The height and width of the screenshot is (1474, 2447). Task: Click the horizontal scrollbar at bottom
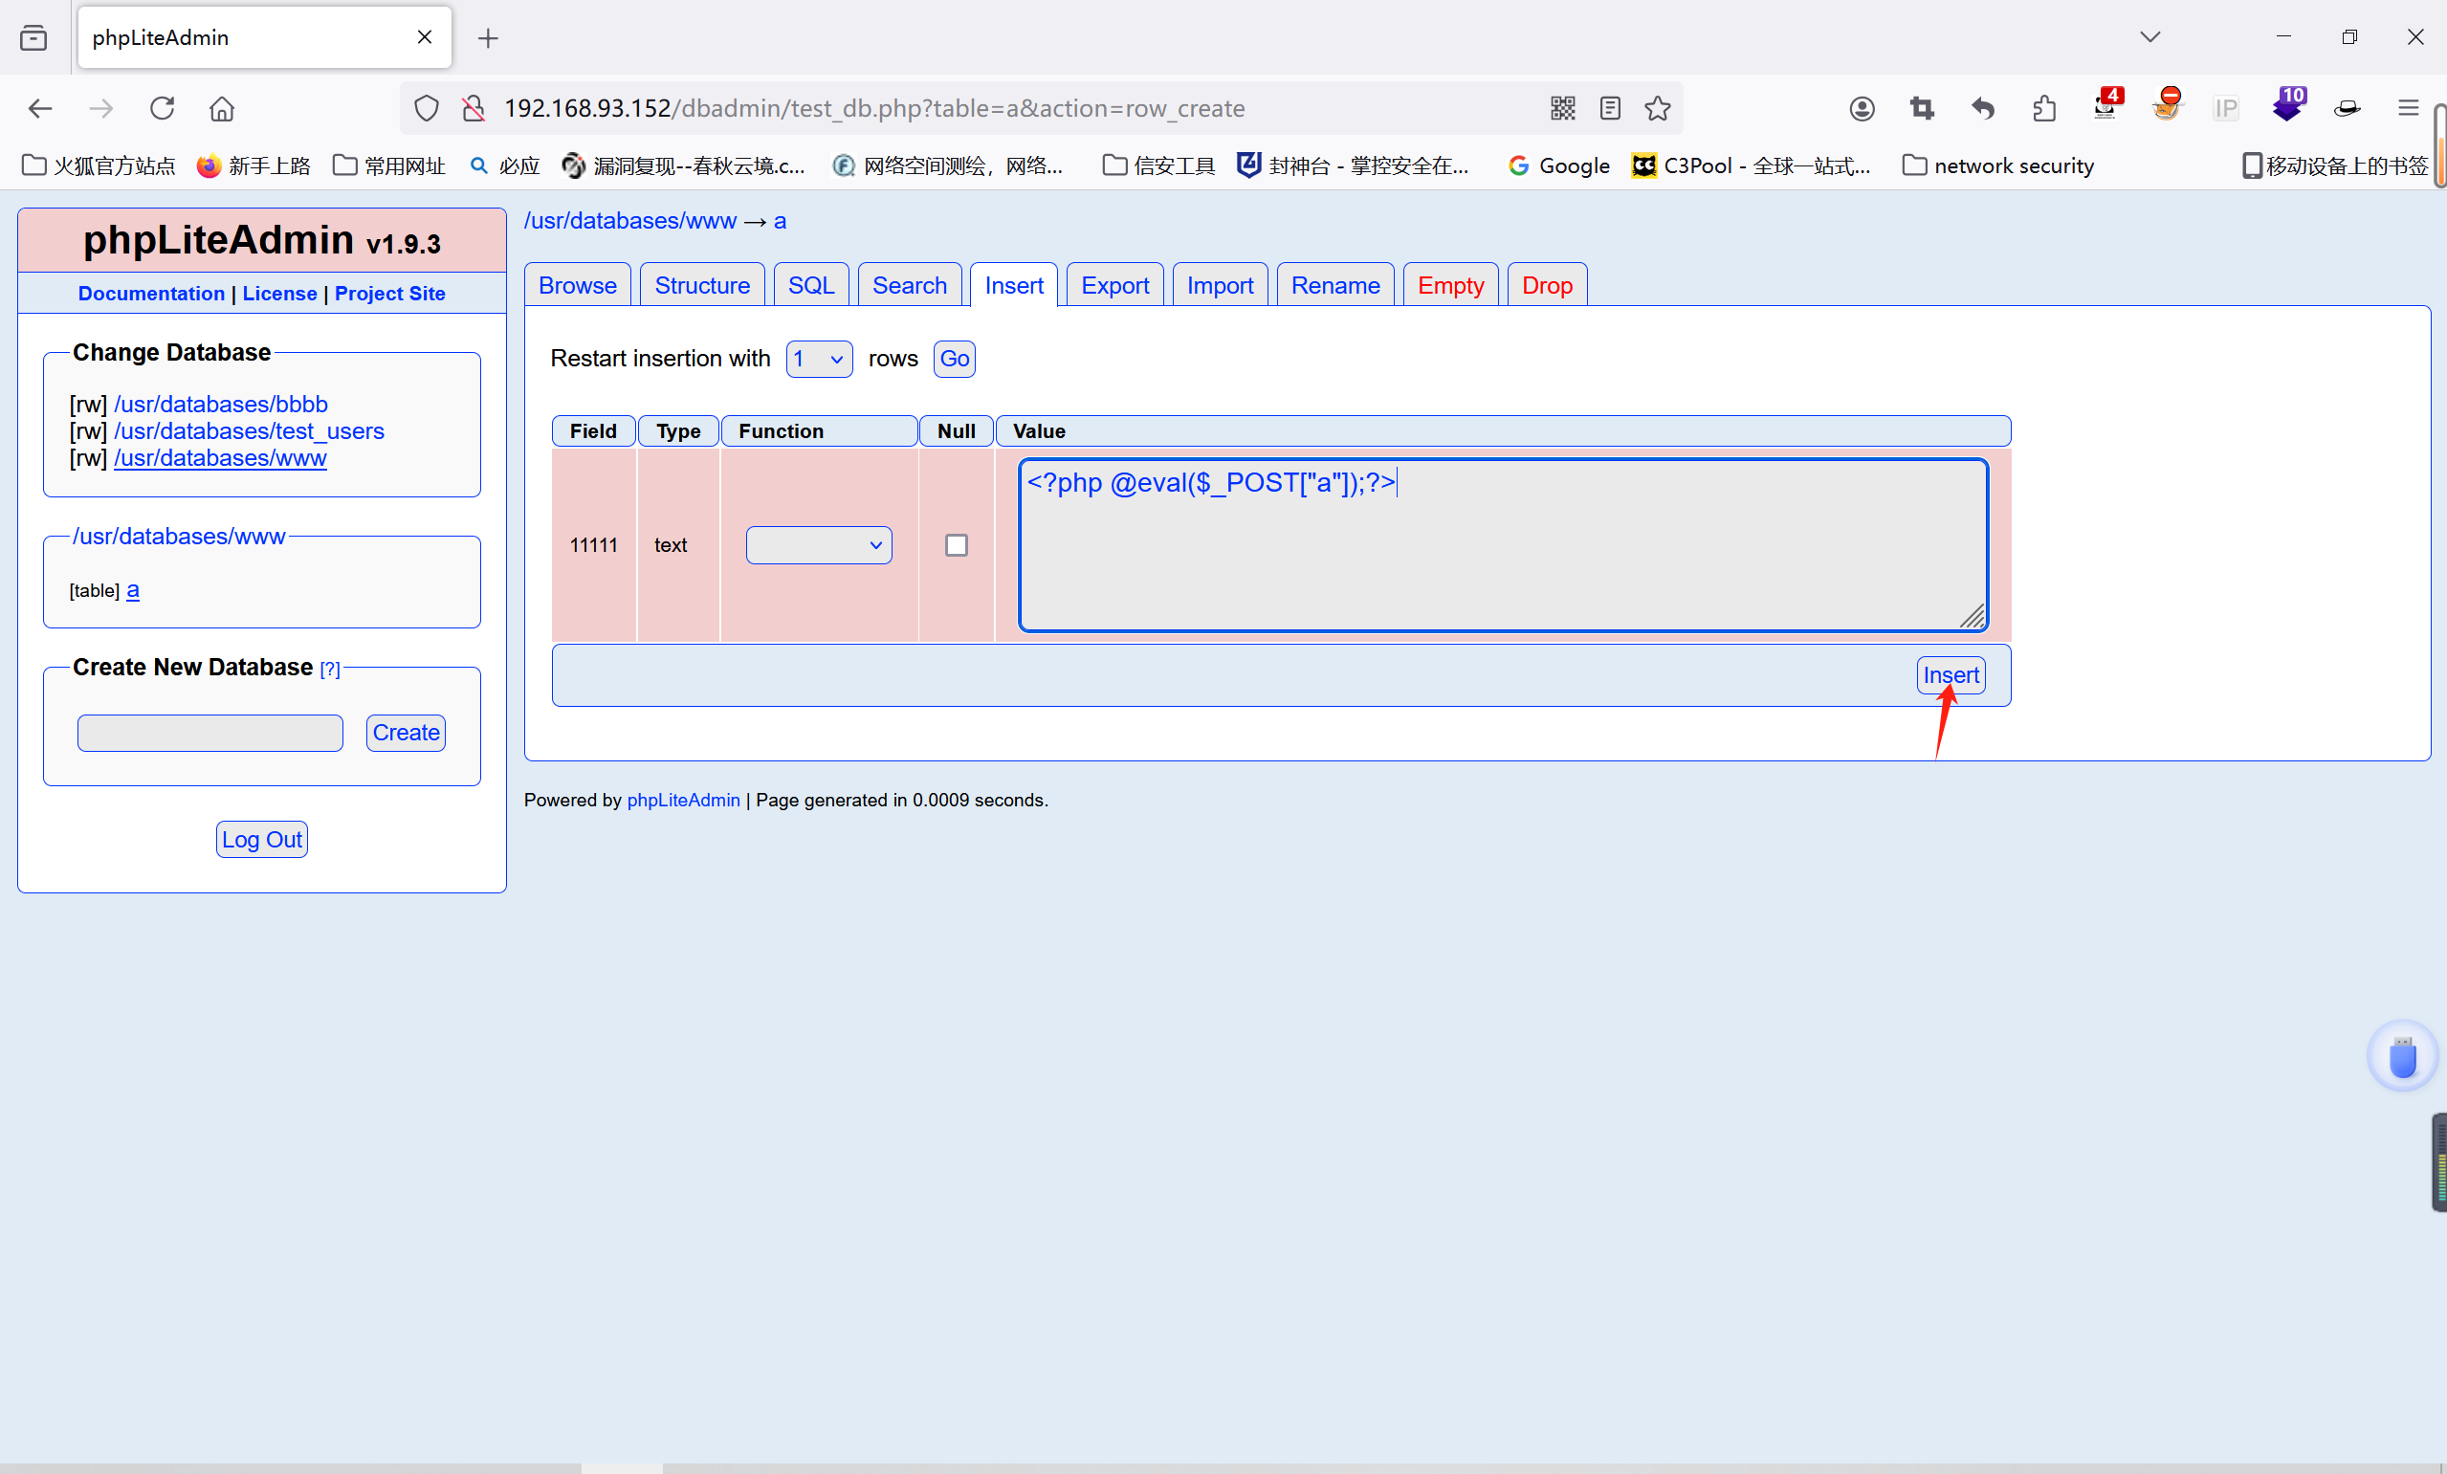coord(622,1467)
